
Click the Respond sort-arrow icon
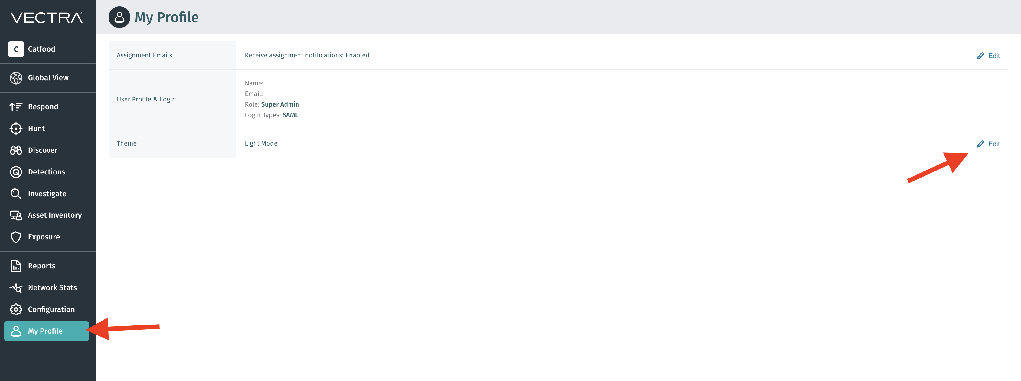[x=16, y=107]
